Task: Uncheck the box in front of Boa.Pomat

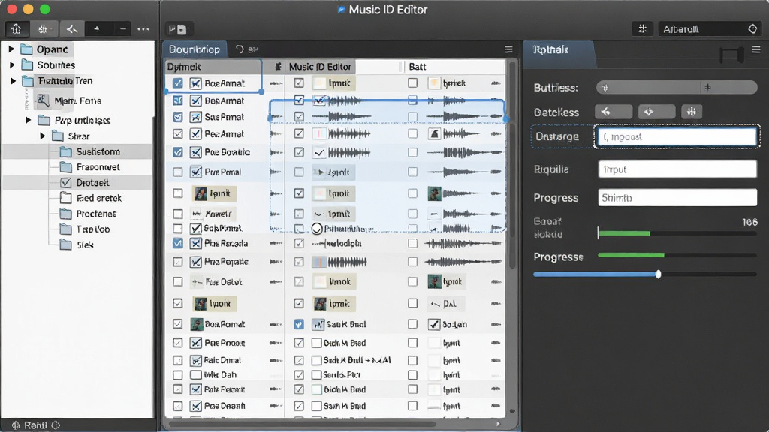Action: [177, 324]
